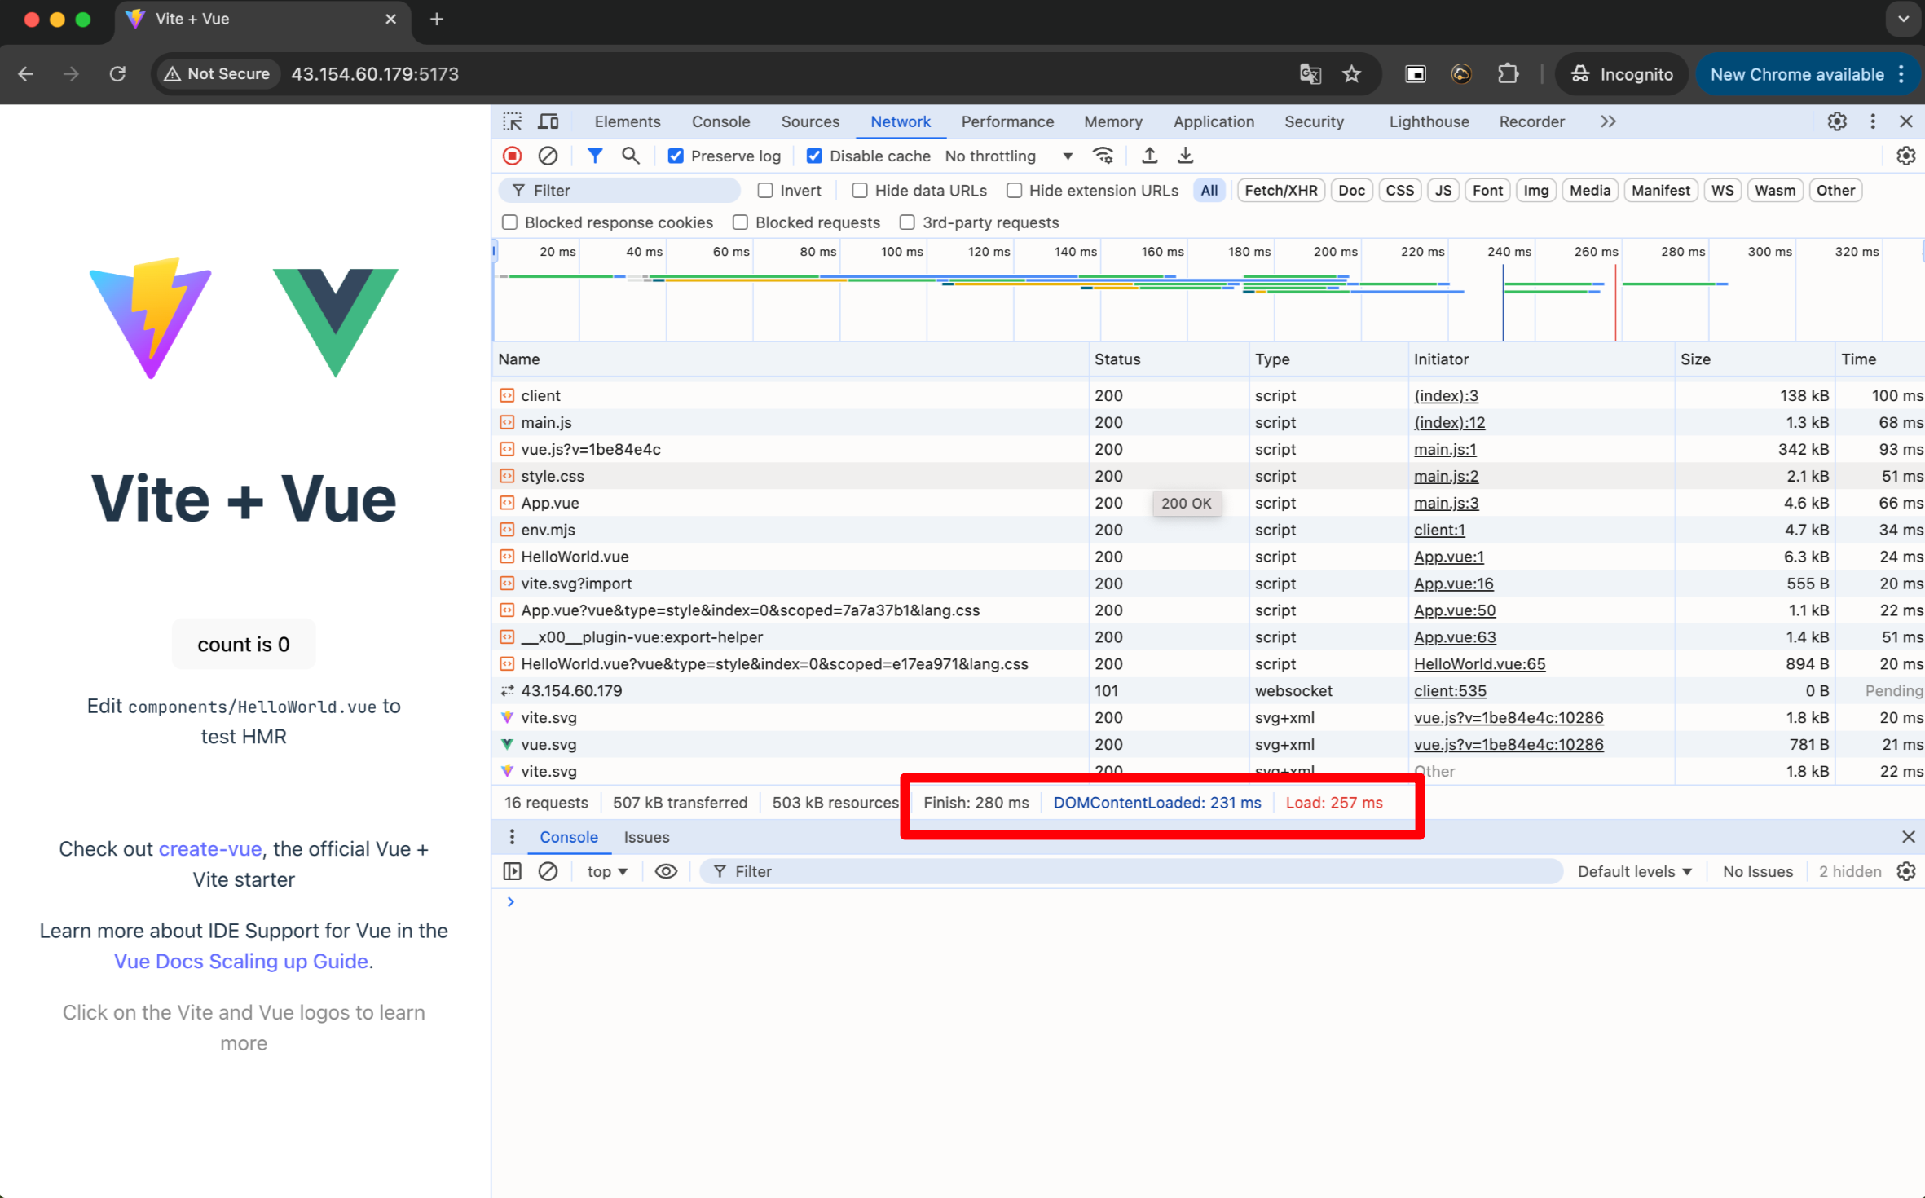Click the inspect element selector icon
The width and height of the screenshot is (1925, 1198).
(513, 121)
